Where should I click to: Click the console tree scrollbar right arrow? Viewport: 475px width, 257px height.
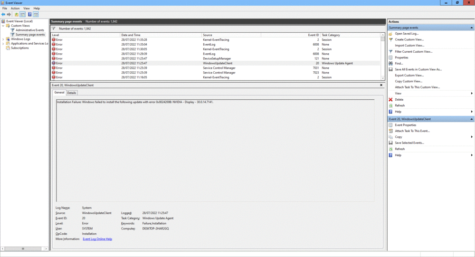click(46, 248)
